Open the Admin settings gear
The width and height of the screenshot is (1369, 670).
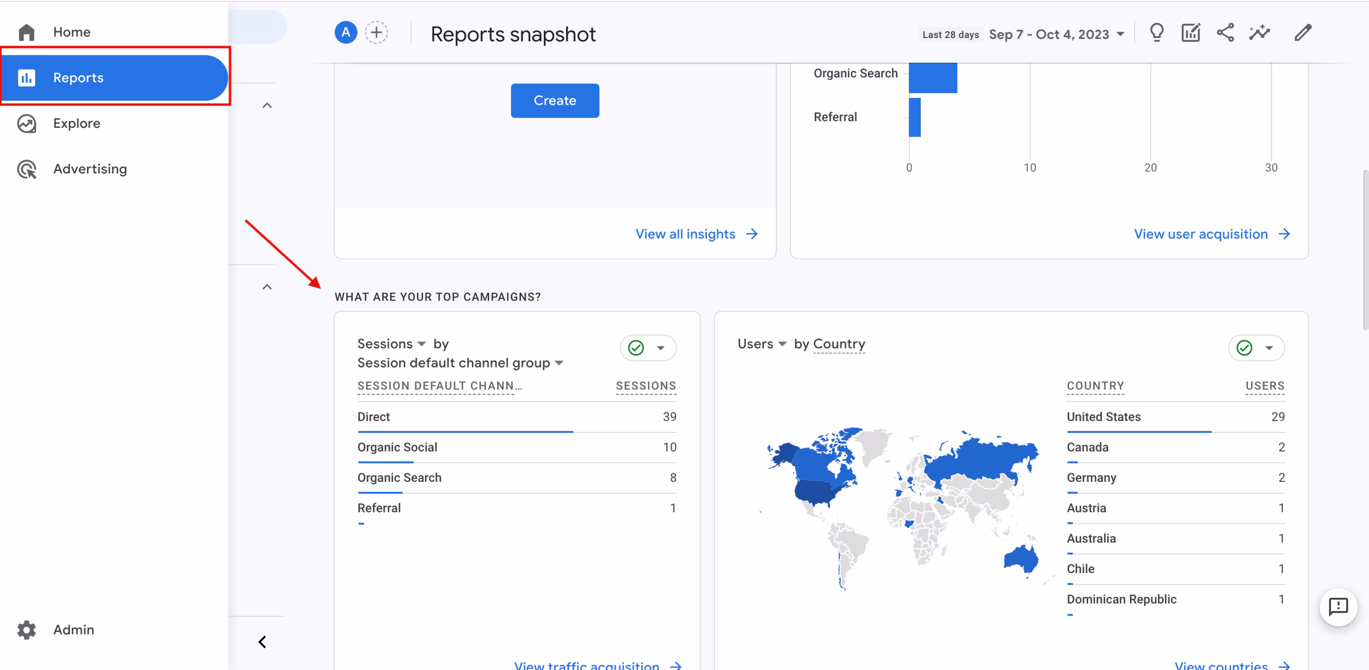[x=26, y=630]
